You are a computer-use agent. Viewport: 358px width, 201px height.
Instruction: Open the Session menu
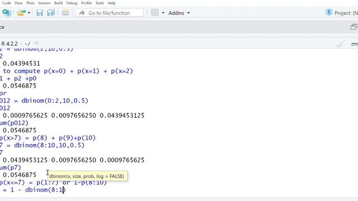click(x=44, y=3)
